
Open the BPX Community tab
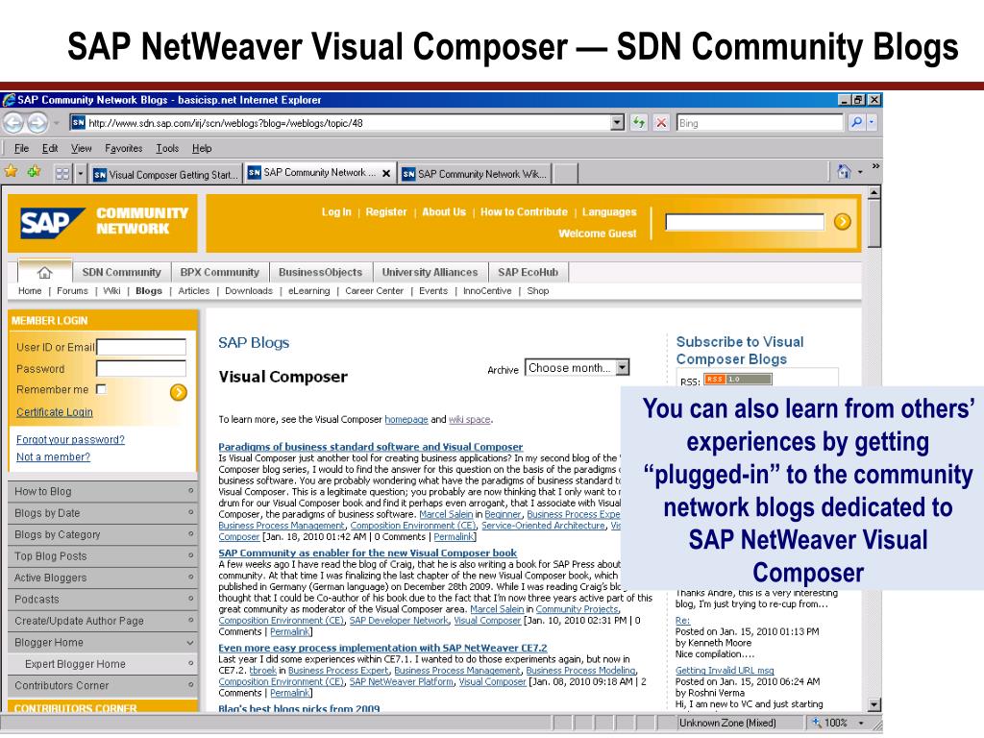(220, 272)
